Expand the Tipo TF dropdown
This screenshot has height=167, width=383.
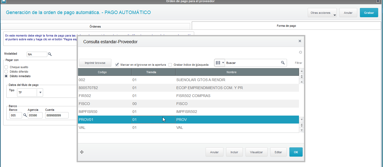(40, 93)
